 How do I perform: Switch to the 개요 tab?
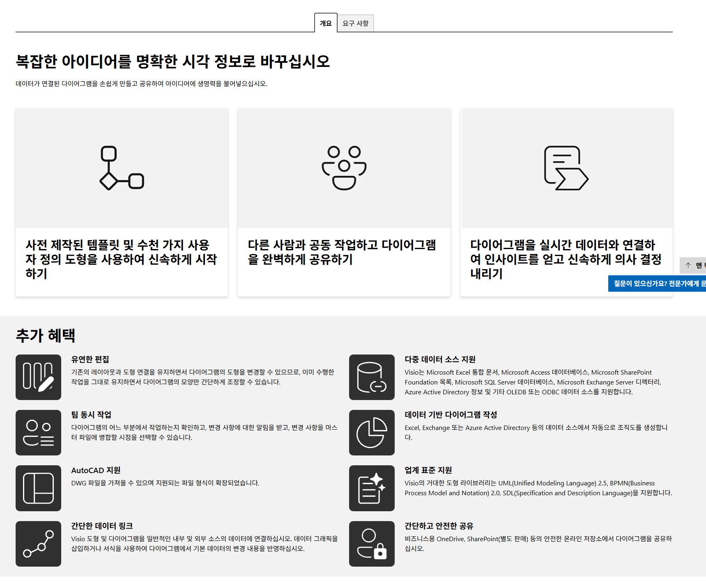[x=326, y=23]
